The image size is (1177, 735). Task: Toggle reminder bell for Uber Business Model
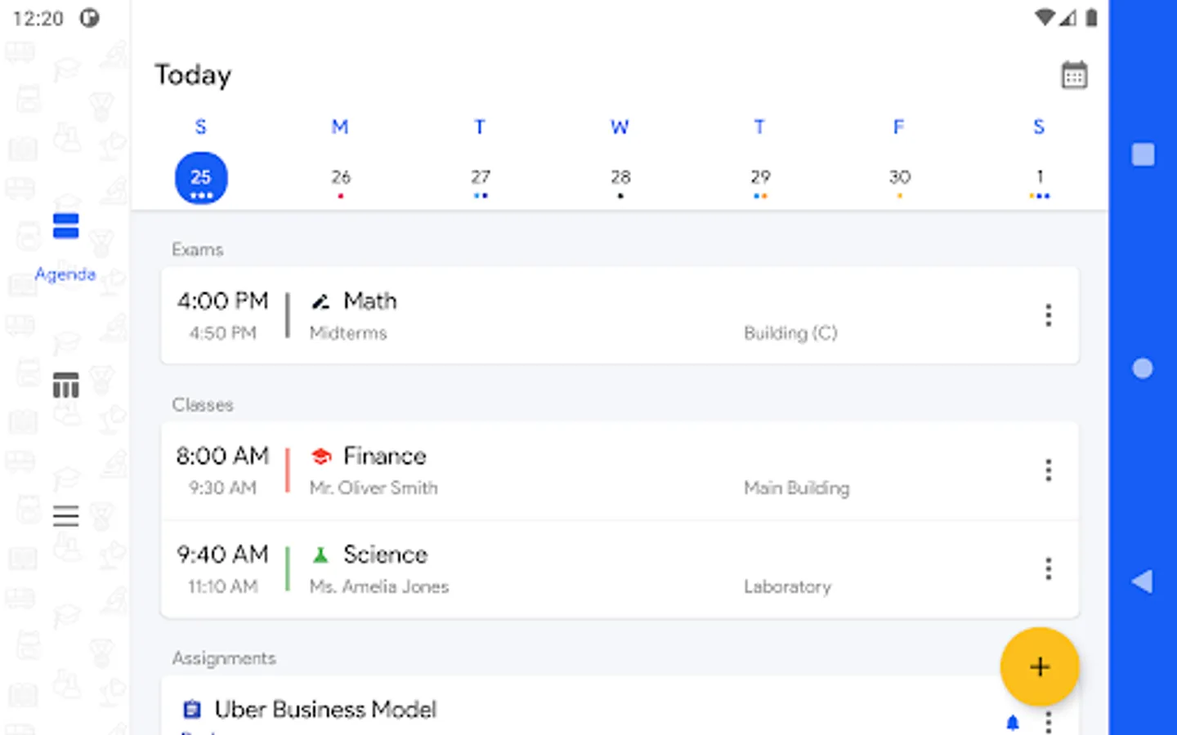pos(1013,722)
